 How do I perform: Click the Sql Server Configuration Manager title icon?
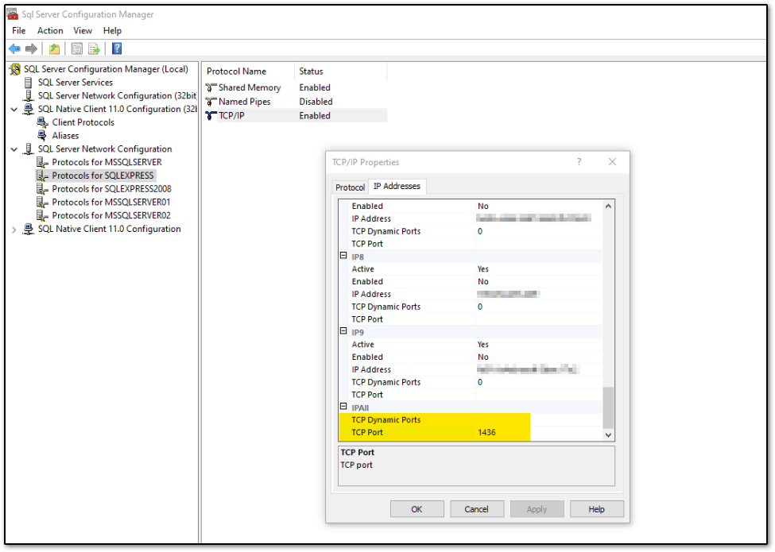pyautogui.click(x=13, y=14)
